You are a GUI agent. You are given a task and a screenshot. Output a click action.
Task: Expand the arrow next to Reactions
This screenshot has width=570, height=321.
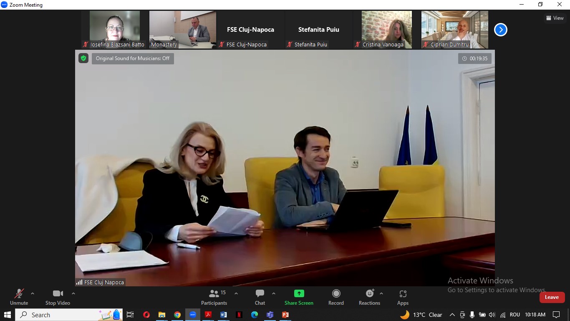coord(381,293)
